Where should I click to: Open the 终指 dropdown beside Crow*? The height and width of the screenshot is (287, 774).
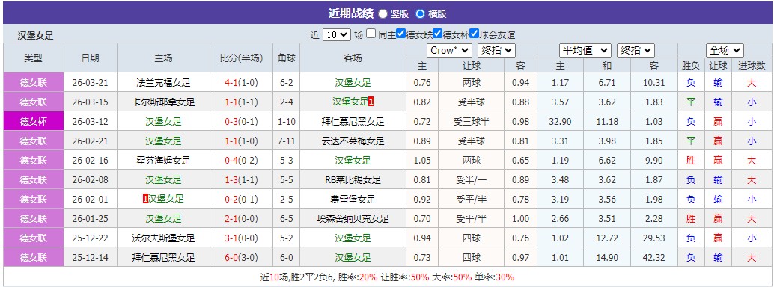(496, 50)
